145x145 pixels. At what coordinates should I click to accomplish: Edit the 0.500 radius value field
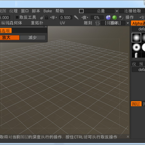[65, 18]
